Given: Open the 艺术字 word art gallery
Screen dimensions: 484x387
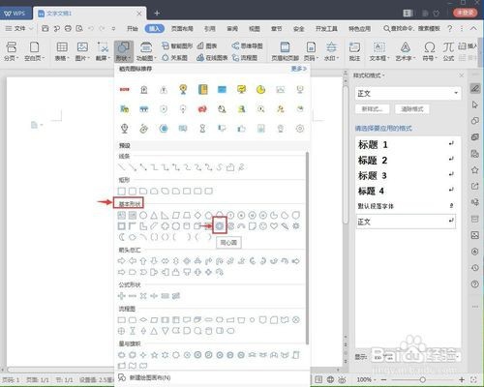Looking at the screenshot, I should click(406, 51).
